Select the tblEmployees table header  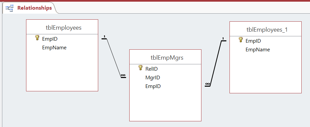pyautogui.click(x=62, y=27)
